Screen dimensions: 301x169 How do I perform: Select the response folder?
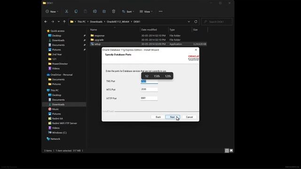(x=99, y=36)
